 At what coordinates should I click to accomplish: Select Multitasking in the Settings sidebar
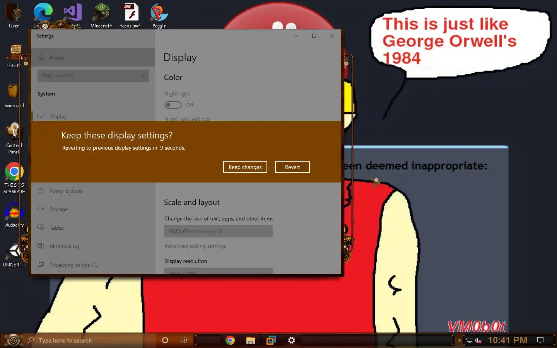[x=93, y=246]
